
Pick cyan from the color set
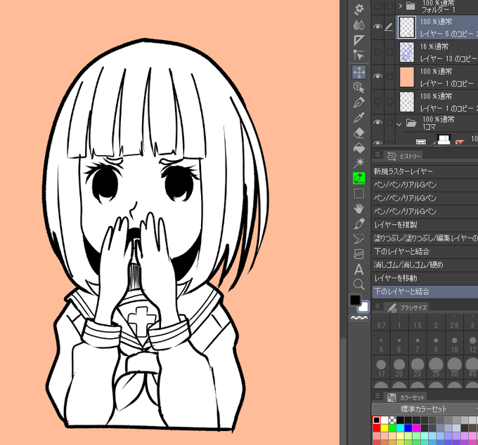pos(400,428)
